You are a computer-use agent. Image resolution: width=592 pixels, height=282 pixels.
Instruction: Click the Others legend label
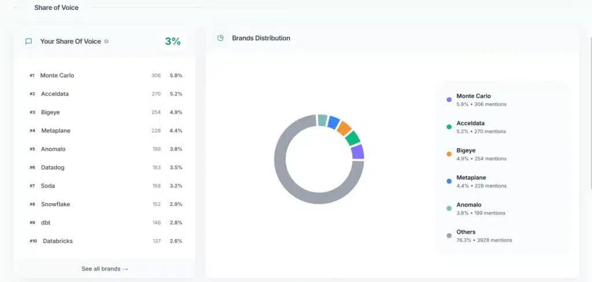pyautogui.click(x=466, y=232)
